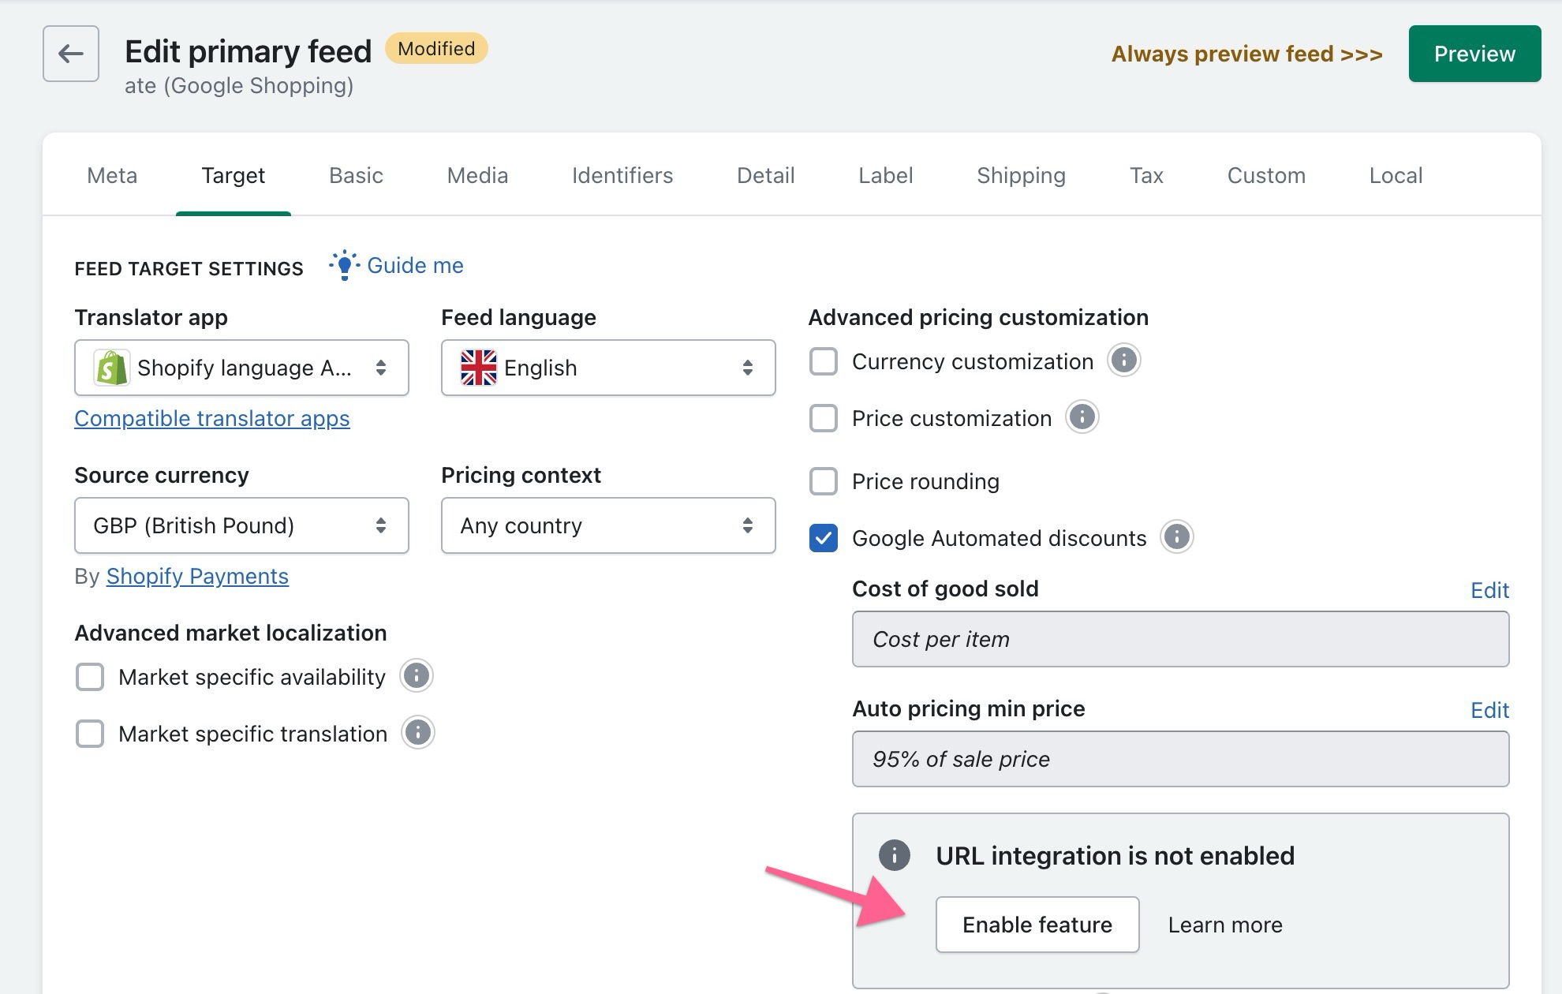
Task: Click Learn more in URL integration box
Action: click(1225, 925)
